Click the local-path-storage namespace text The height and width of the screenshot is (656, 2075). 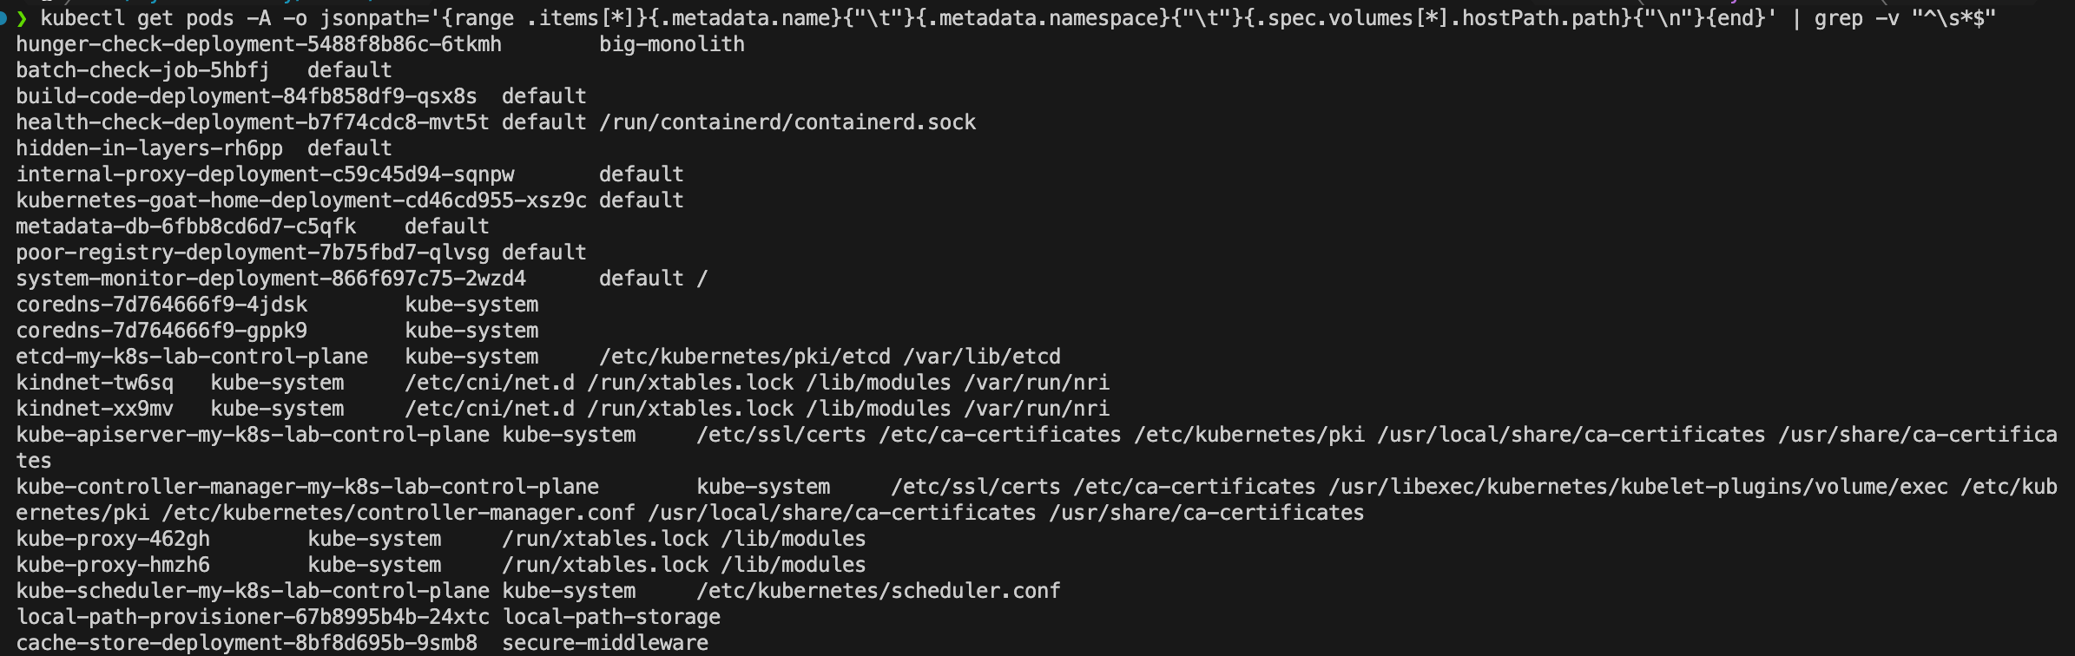click(x=611, y=617)
